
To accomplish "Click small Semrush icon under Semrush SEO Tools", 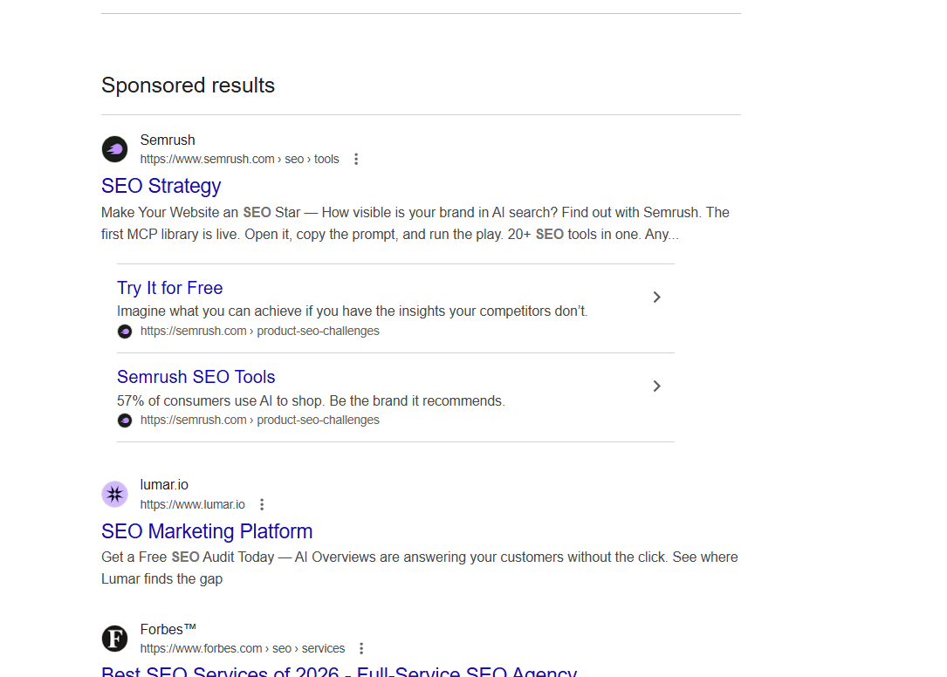I will [125, 421].
